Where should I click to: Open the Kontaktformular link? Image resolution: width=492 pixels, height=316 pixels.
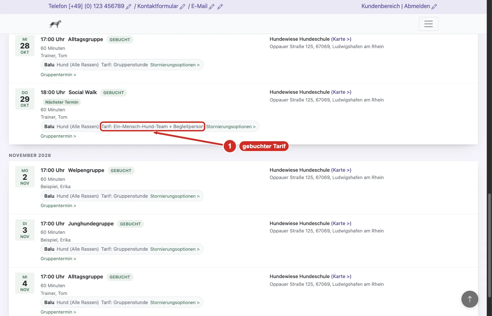[158, 6]
